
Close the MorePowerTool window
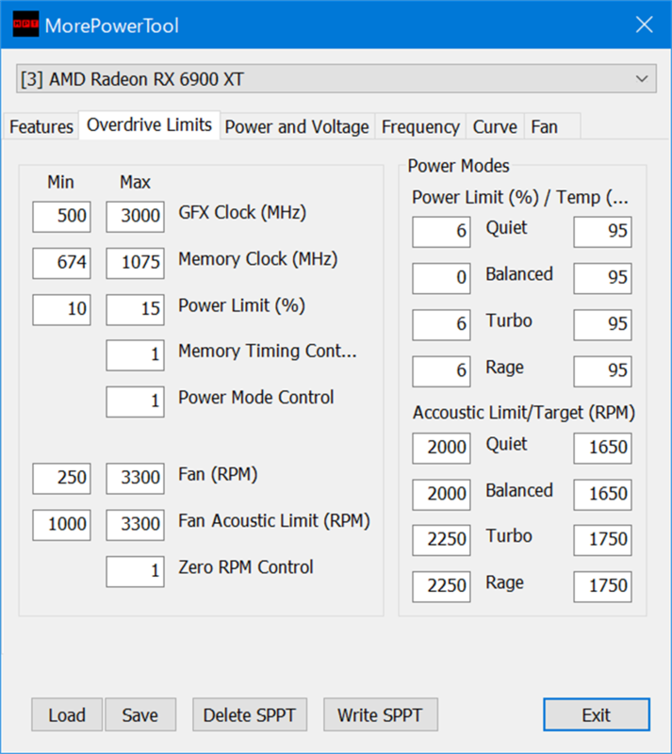pyautogui.click(x=644, y=25)
